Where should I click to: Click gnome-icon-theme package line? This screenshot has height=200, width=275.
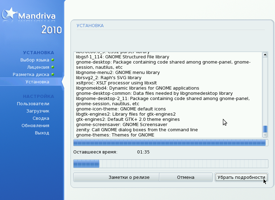pyautogui.click(x=121, y=109)
